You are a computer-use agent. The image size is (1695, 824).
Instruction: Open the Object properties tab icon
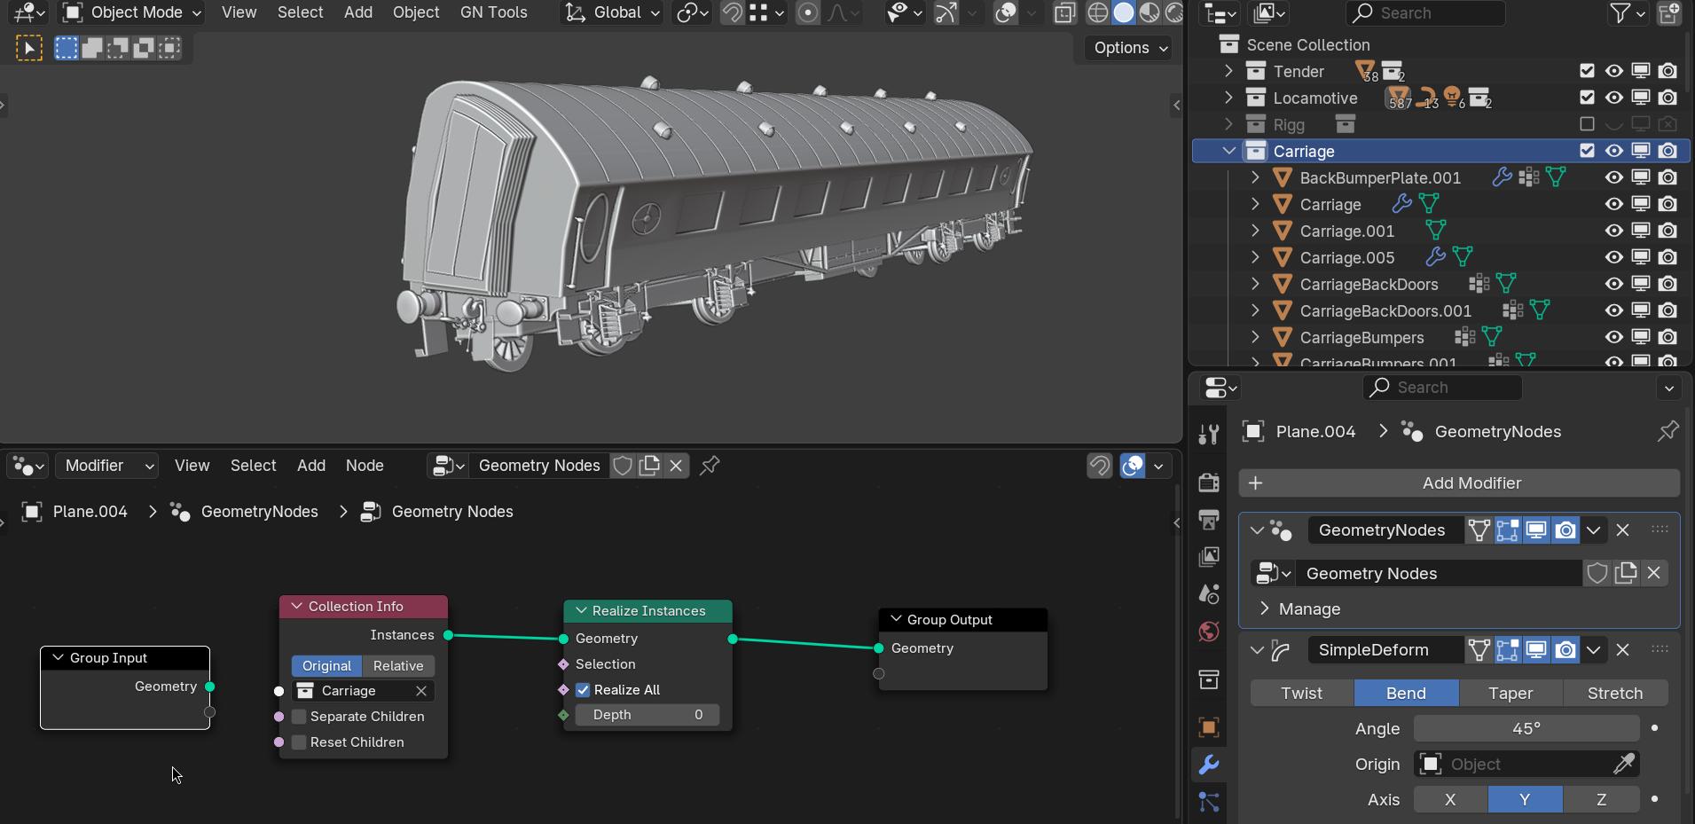(1208, 727)
